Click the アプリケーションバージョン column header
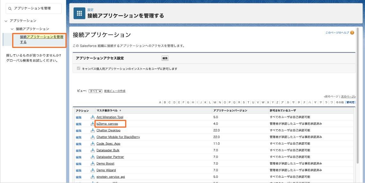This screenshot has height=183, width=365. (230, 111)
